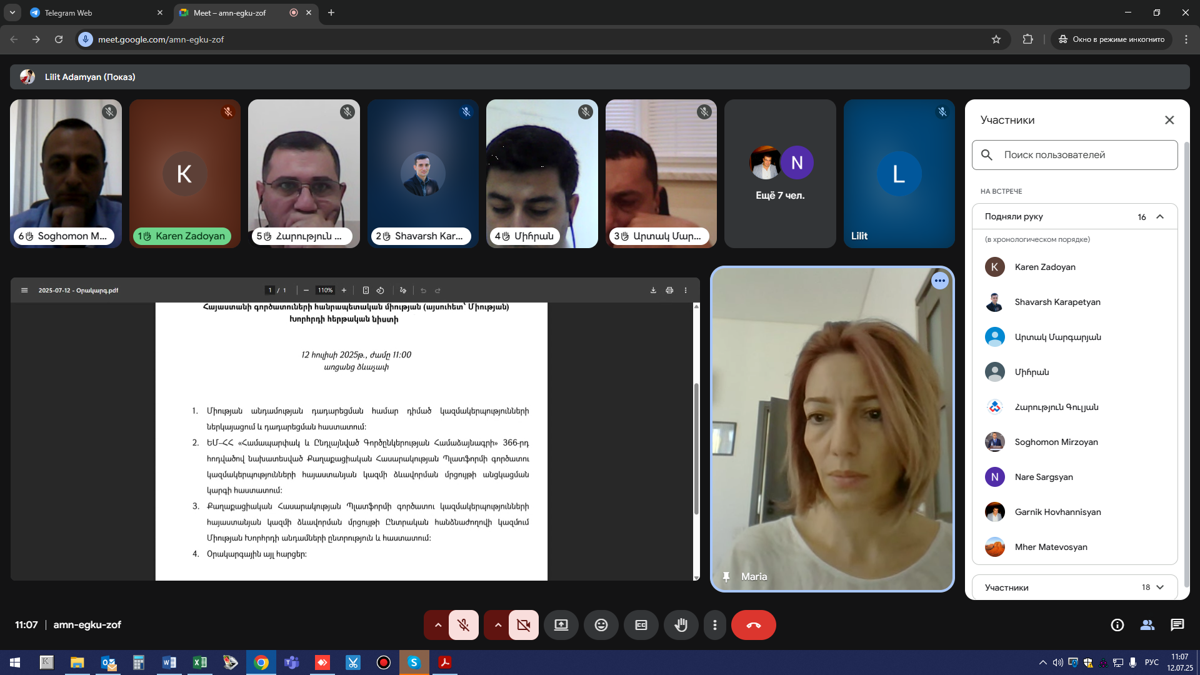The width and height of the screenshot is (1200, 675).
Task: Click Shavarsh Kar... name badge
Action: click(421, 236)
